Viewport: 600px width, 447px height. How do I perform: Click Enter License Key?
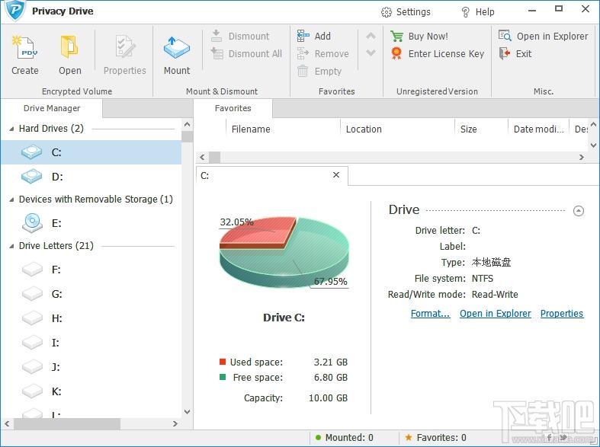(438, 53)
